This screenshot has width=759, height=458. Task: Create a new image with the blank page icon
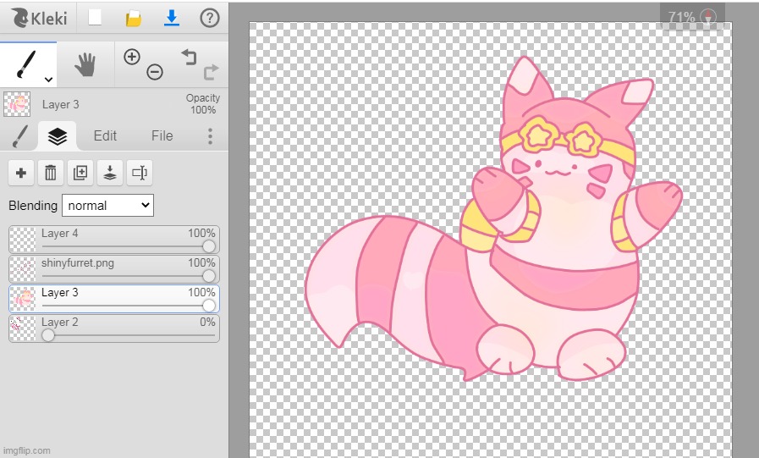[96, 17]
